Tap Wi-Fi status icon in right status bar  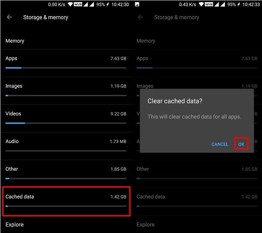(x=201, y=4)
